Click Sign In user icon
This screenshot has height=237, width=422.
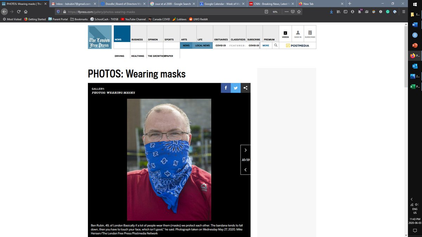(298, 34)
